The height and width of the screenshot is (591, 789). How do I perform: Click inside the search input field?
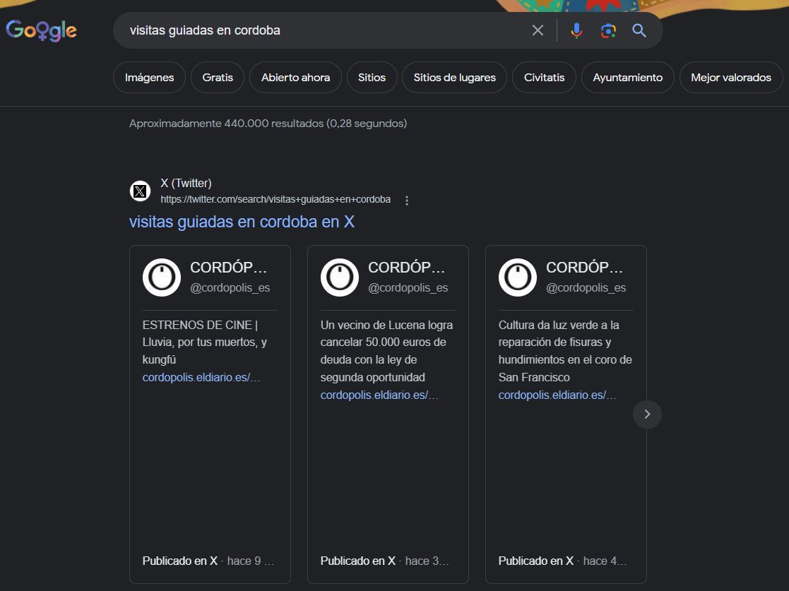point(318,30)
